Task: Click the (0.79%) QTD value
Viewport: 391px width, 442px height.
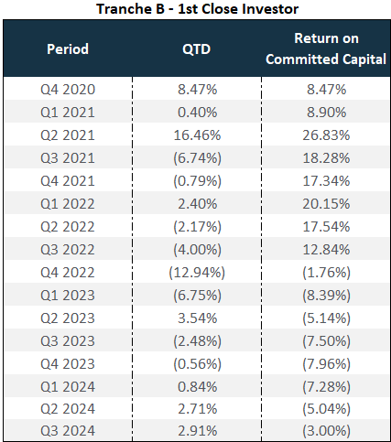Action: click(197, 181)
